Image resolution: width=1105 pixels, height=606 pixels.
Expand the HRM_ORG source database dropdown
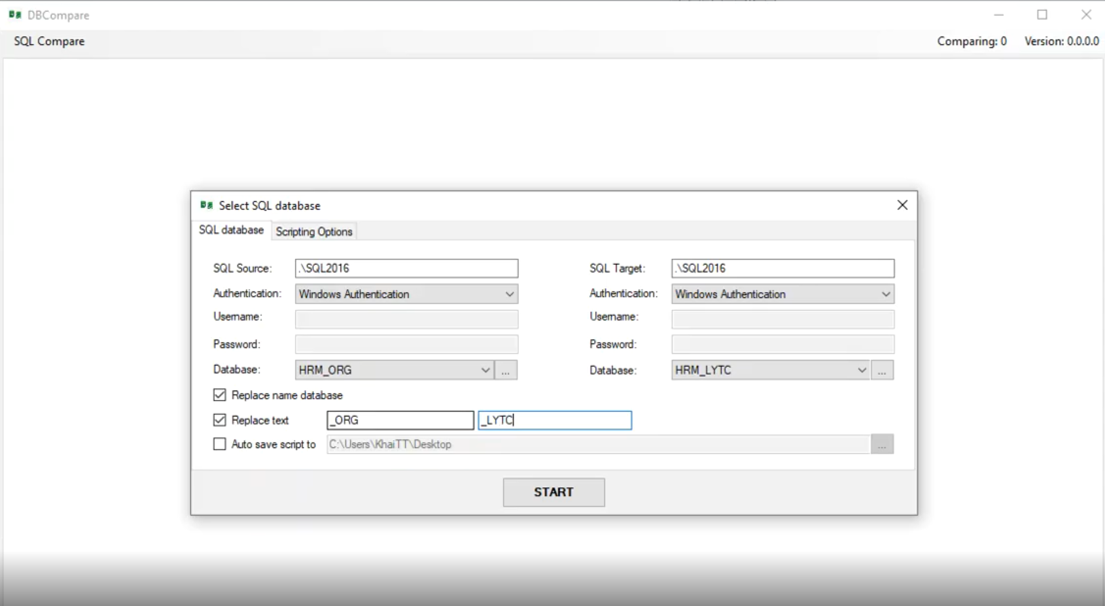tap(485, 370)
